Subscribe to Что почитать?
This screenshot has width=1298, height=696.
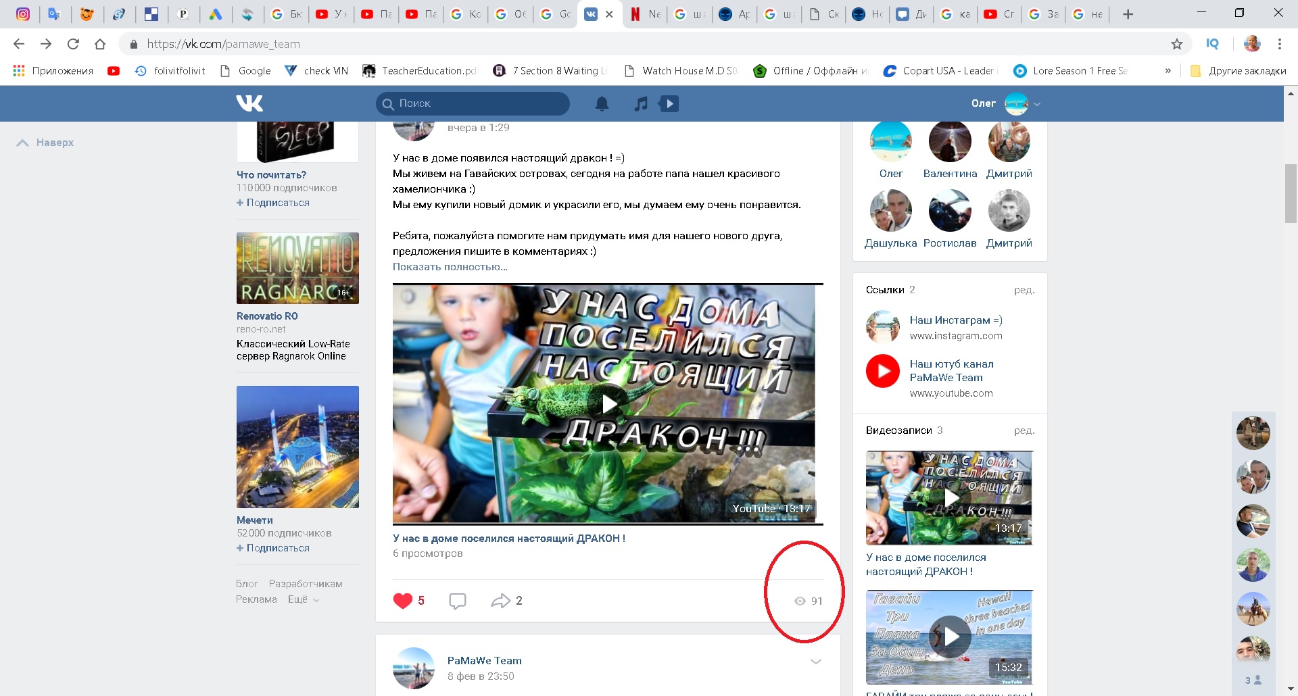click(273, 203)
